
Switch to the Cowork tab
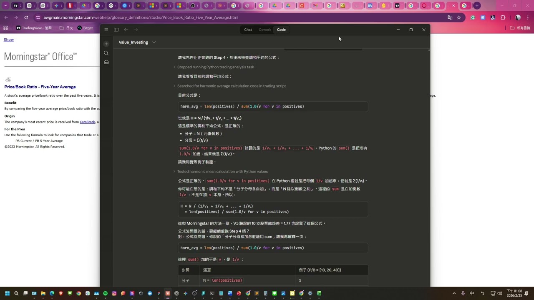(x=265, y=30)
